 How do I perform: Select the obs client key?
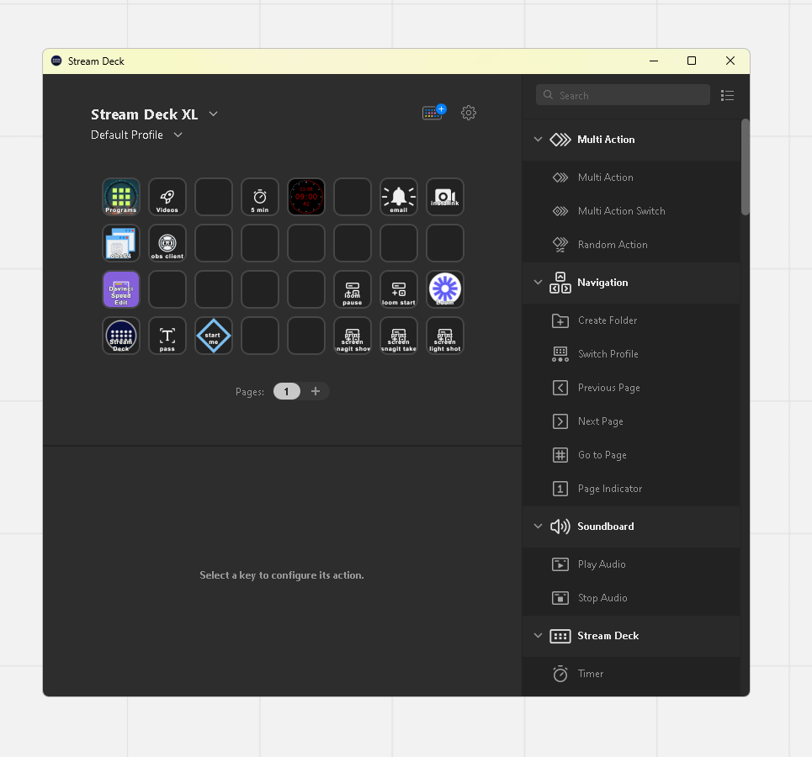pos(167,243)
